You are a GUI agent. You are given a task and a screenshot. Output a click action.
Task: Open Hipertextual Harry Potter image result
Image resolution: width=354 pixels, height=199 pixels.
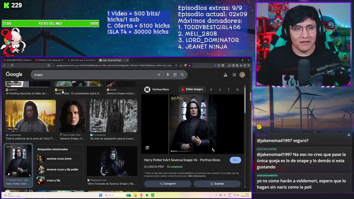pos(30,116)
